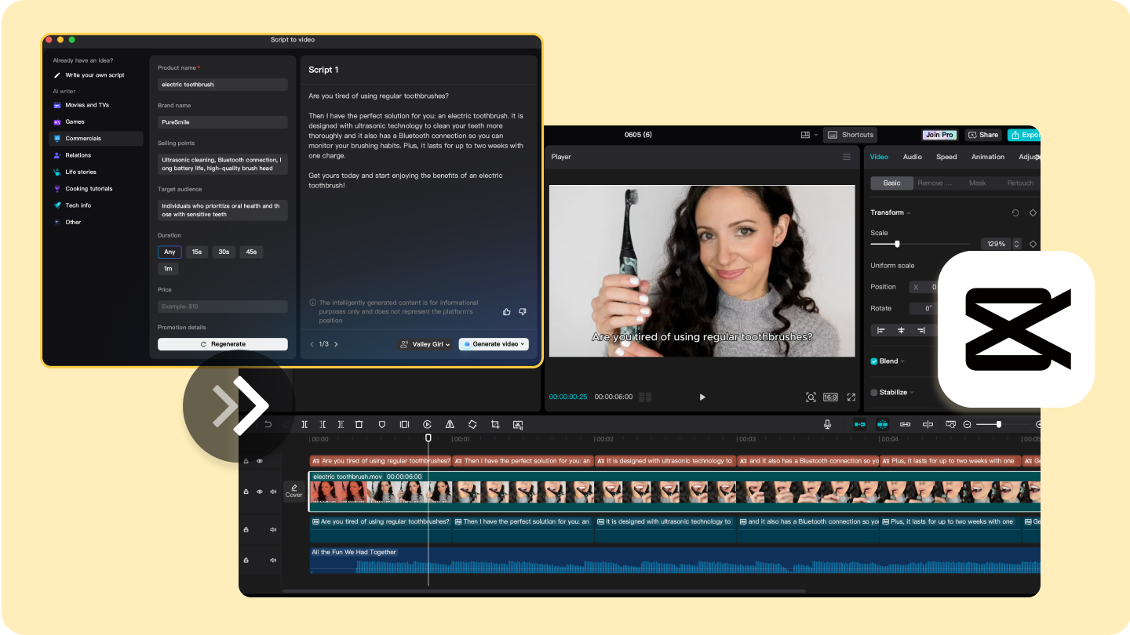1130x635 pixels.
Task: Click the Regenerate button
Action: (x=222, y=343)
